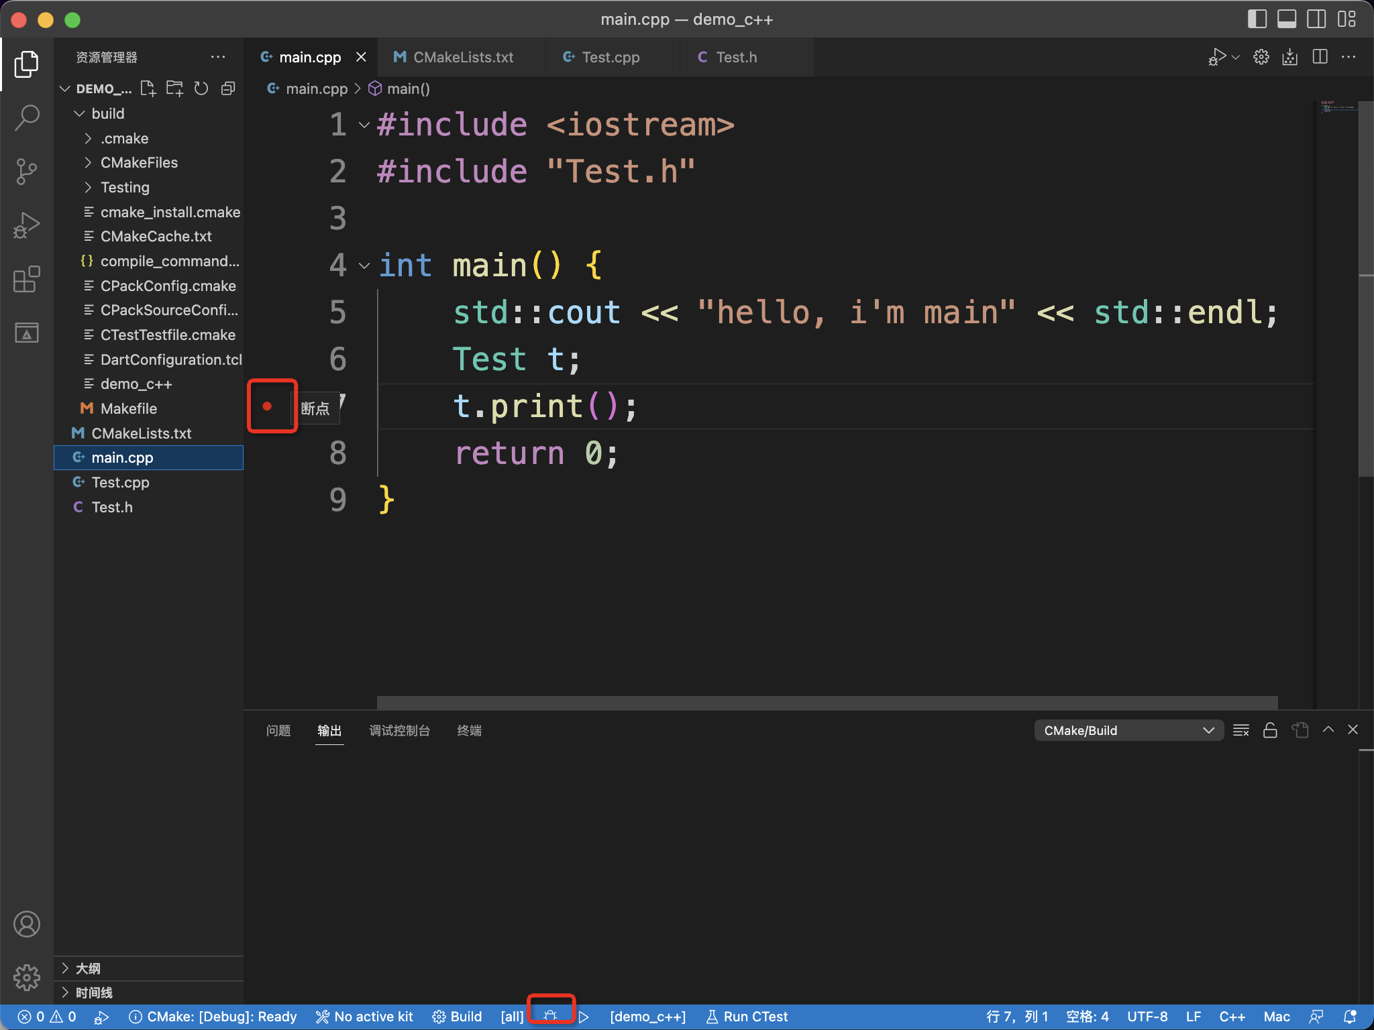The width and height of the screenshot is (1374, 1030).
Task: Open the Problems panel tab
Action: point(278,730)
